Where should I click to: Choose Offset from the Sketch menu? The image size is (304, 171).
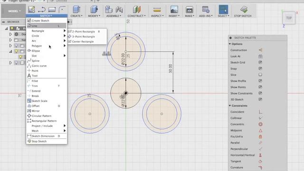(x=47, y=106)
